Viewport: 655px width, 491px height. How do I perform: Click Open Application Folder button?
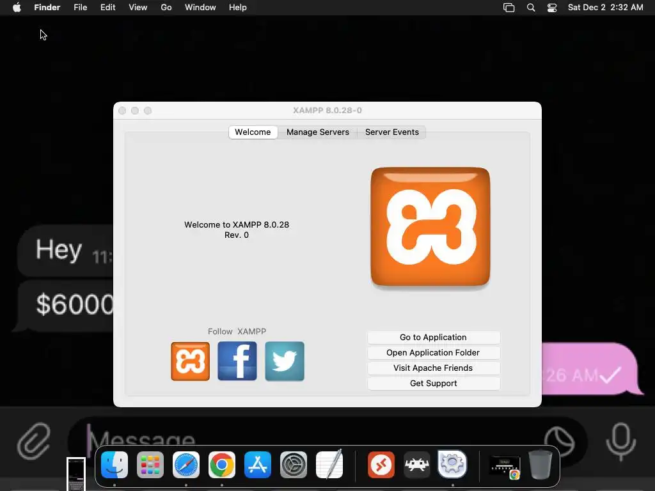coord(433,353)
